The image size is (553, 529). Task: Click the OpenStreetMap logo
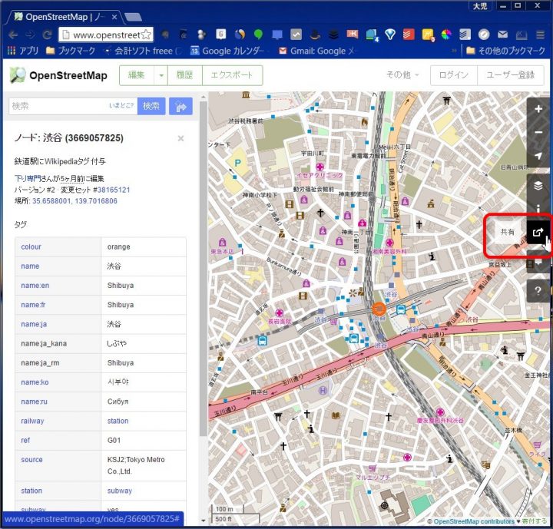(58, 75)
